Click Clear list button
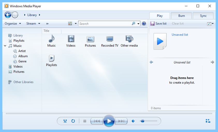The height and width of the screenshot is (132, 218). coord(178,24)
